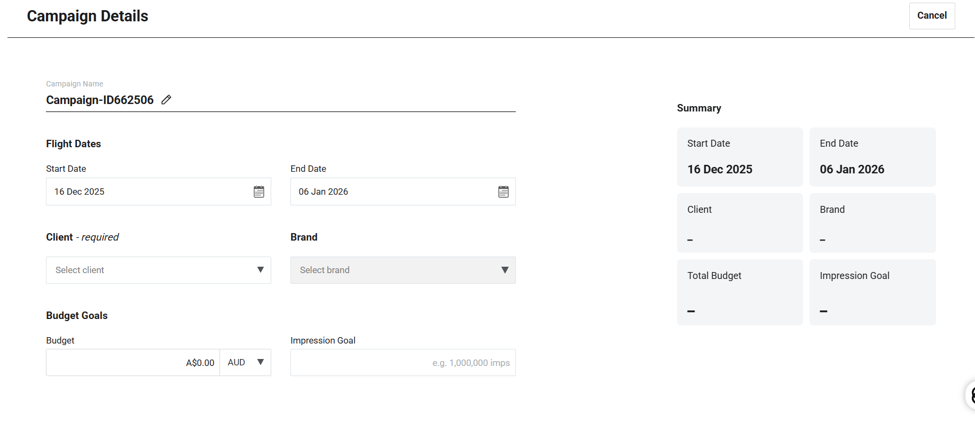Viewport: 975px width, 423px height.
Task: Click the Campaign-ID662506 name text
Action: click(100, 100)
